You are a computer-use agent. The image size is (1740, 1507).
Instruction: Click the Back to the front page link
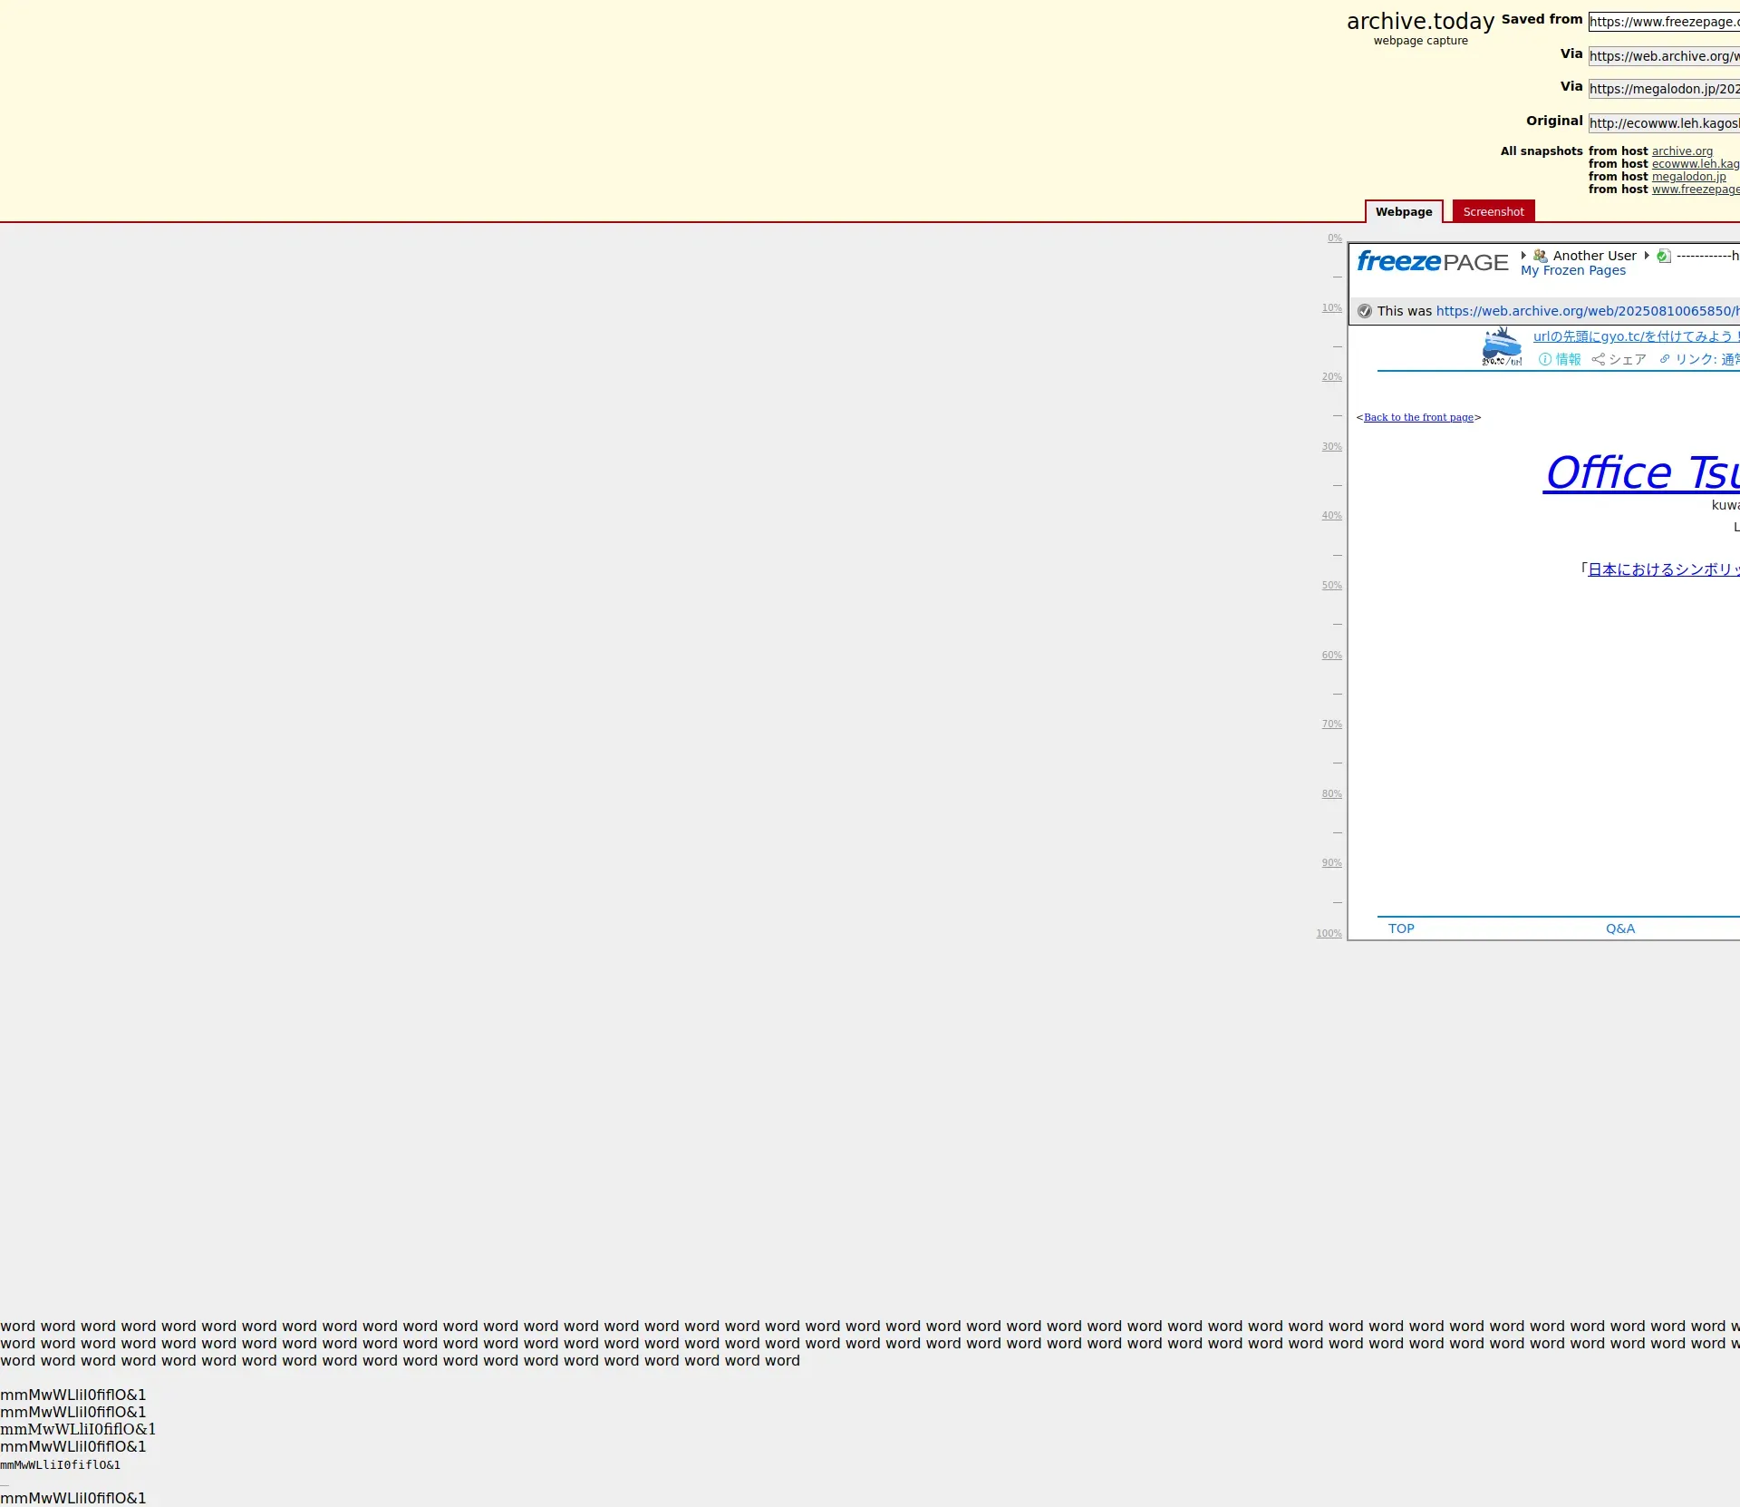pos(1418,417)
